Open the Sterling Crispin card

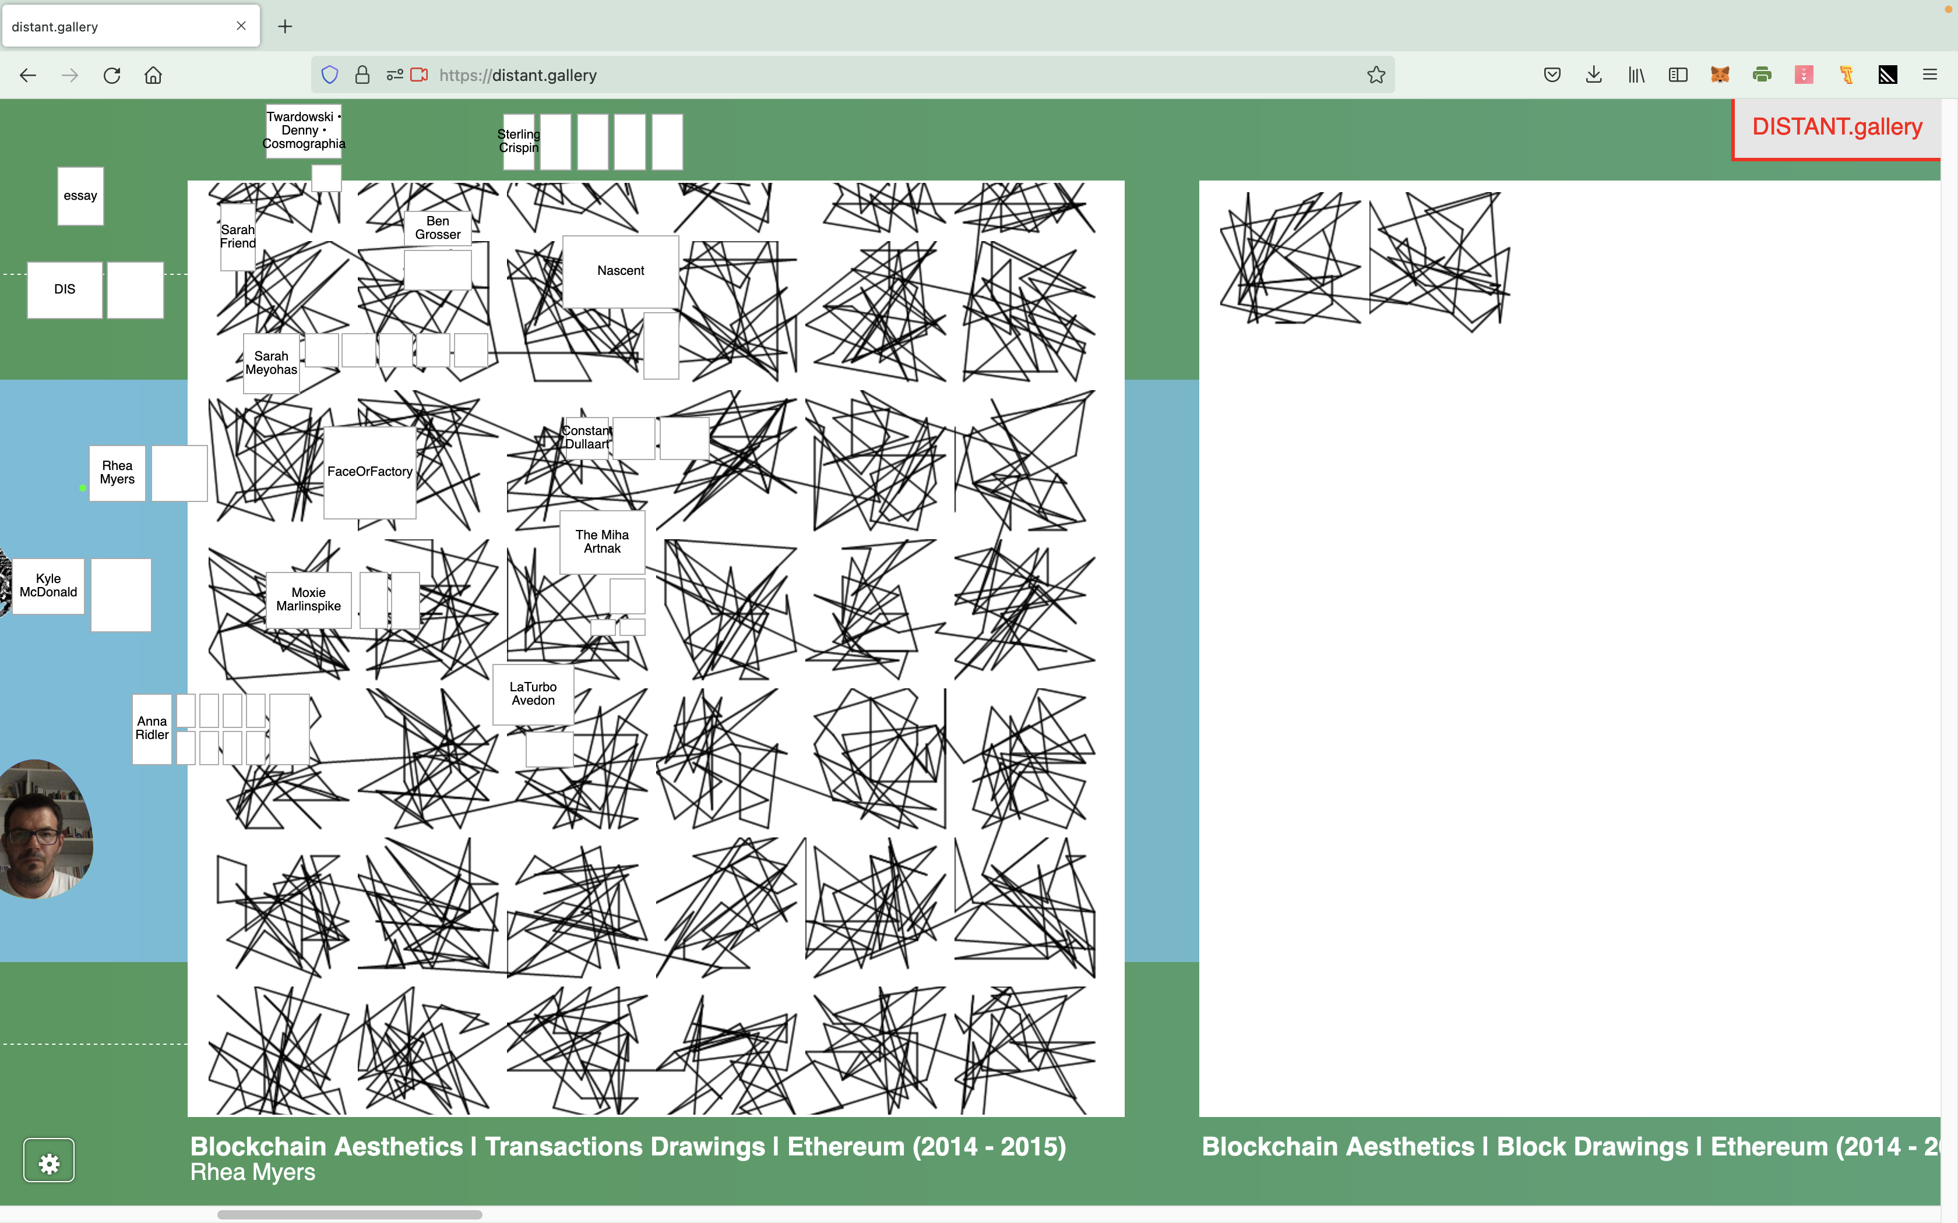pos(519,142)
